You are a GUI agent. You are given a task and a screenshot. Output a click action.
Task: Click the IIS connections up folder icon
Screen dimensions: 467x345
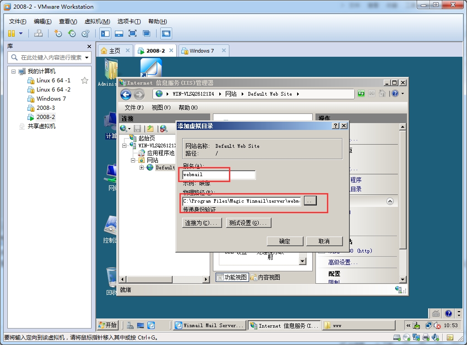(150, 129)
